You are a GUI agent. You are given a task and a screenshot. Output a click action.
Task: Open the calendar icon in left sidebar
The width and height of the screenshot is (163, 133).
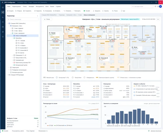pos(3,27)
